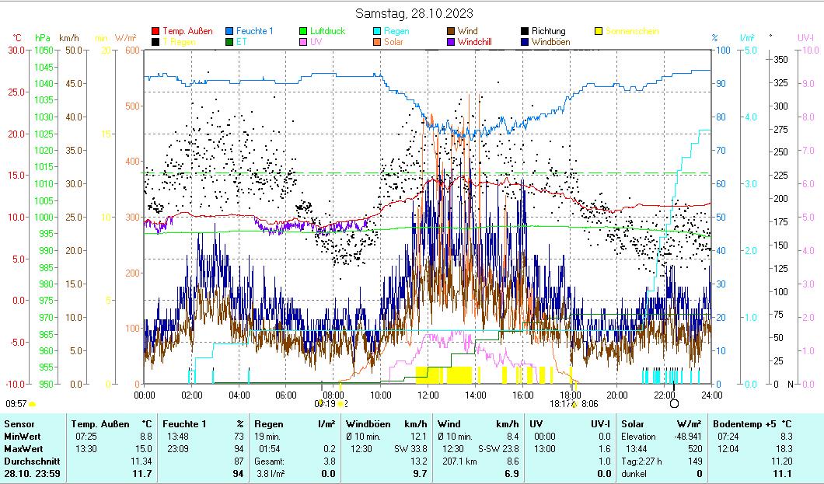The height and width of the screenshot is (484, 824).
Task: Click the chart title Samstag, 28.10.2023
Action: [x=414, y=13]
